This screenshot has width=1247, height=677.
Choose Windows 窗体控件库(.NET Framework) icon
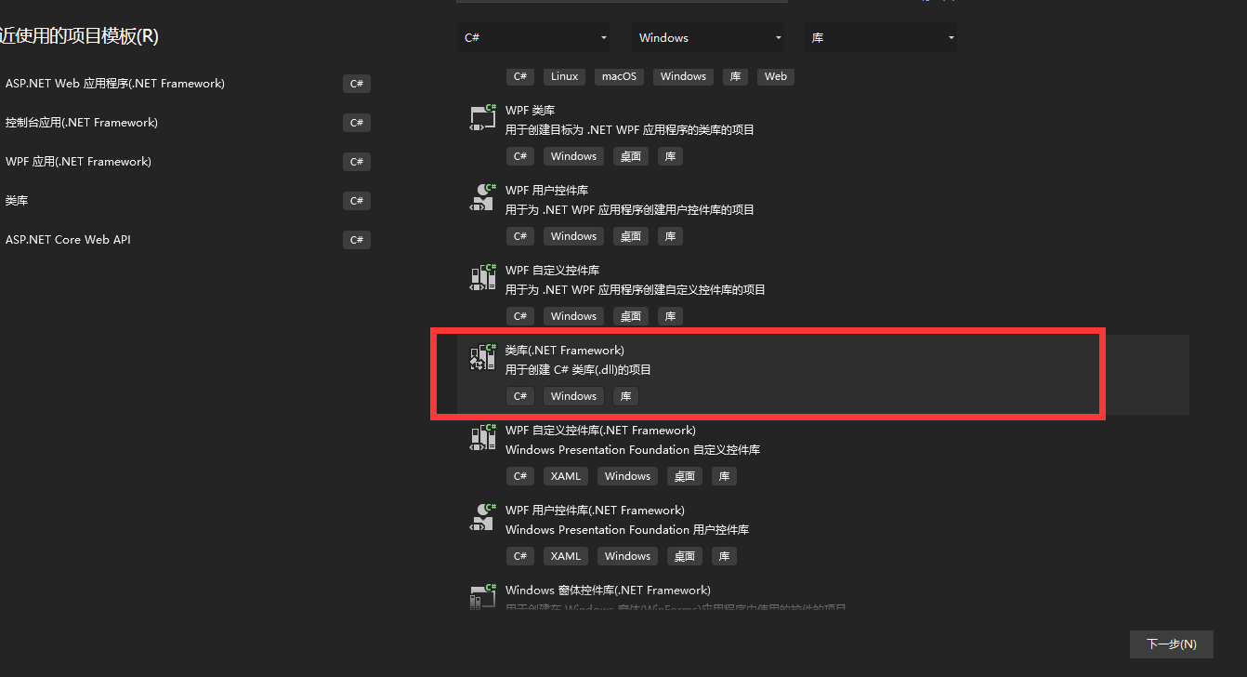pos(482,596)
